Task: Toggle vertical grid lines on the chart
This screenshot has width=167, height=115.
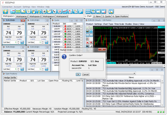Action: pyautogui.click(x=91, y=35)
